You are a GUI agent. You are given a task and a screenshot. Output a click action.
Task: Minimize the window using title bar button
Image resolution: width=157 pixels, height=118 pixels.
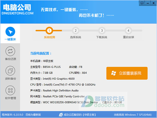pos(148,3)
